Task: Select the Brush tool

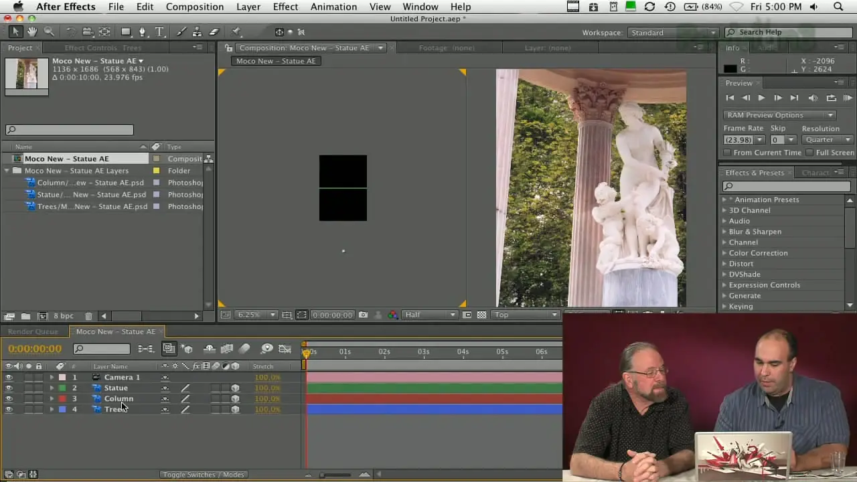Action: pyautogui.click(x=182, y=31)
